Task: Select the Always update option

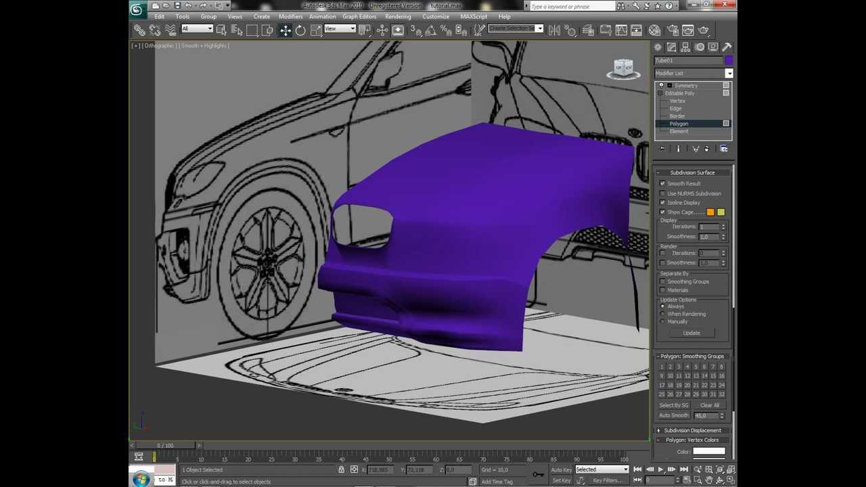Action: pos(662,306)
